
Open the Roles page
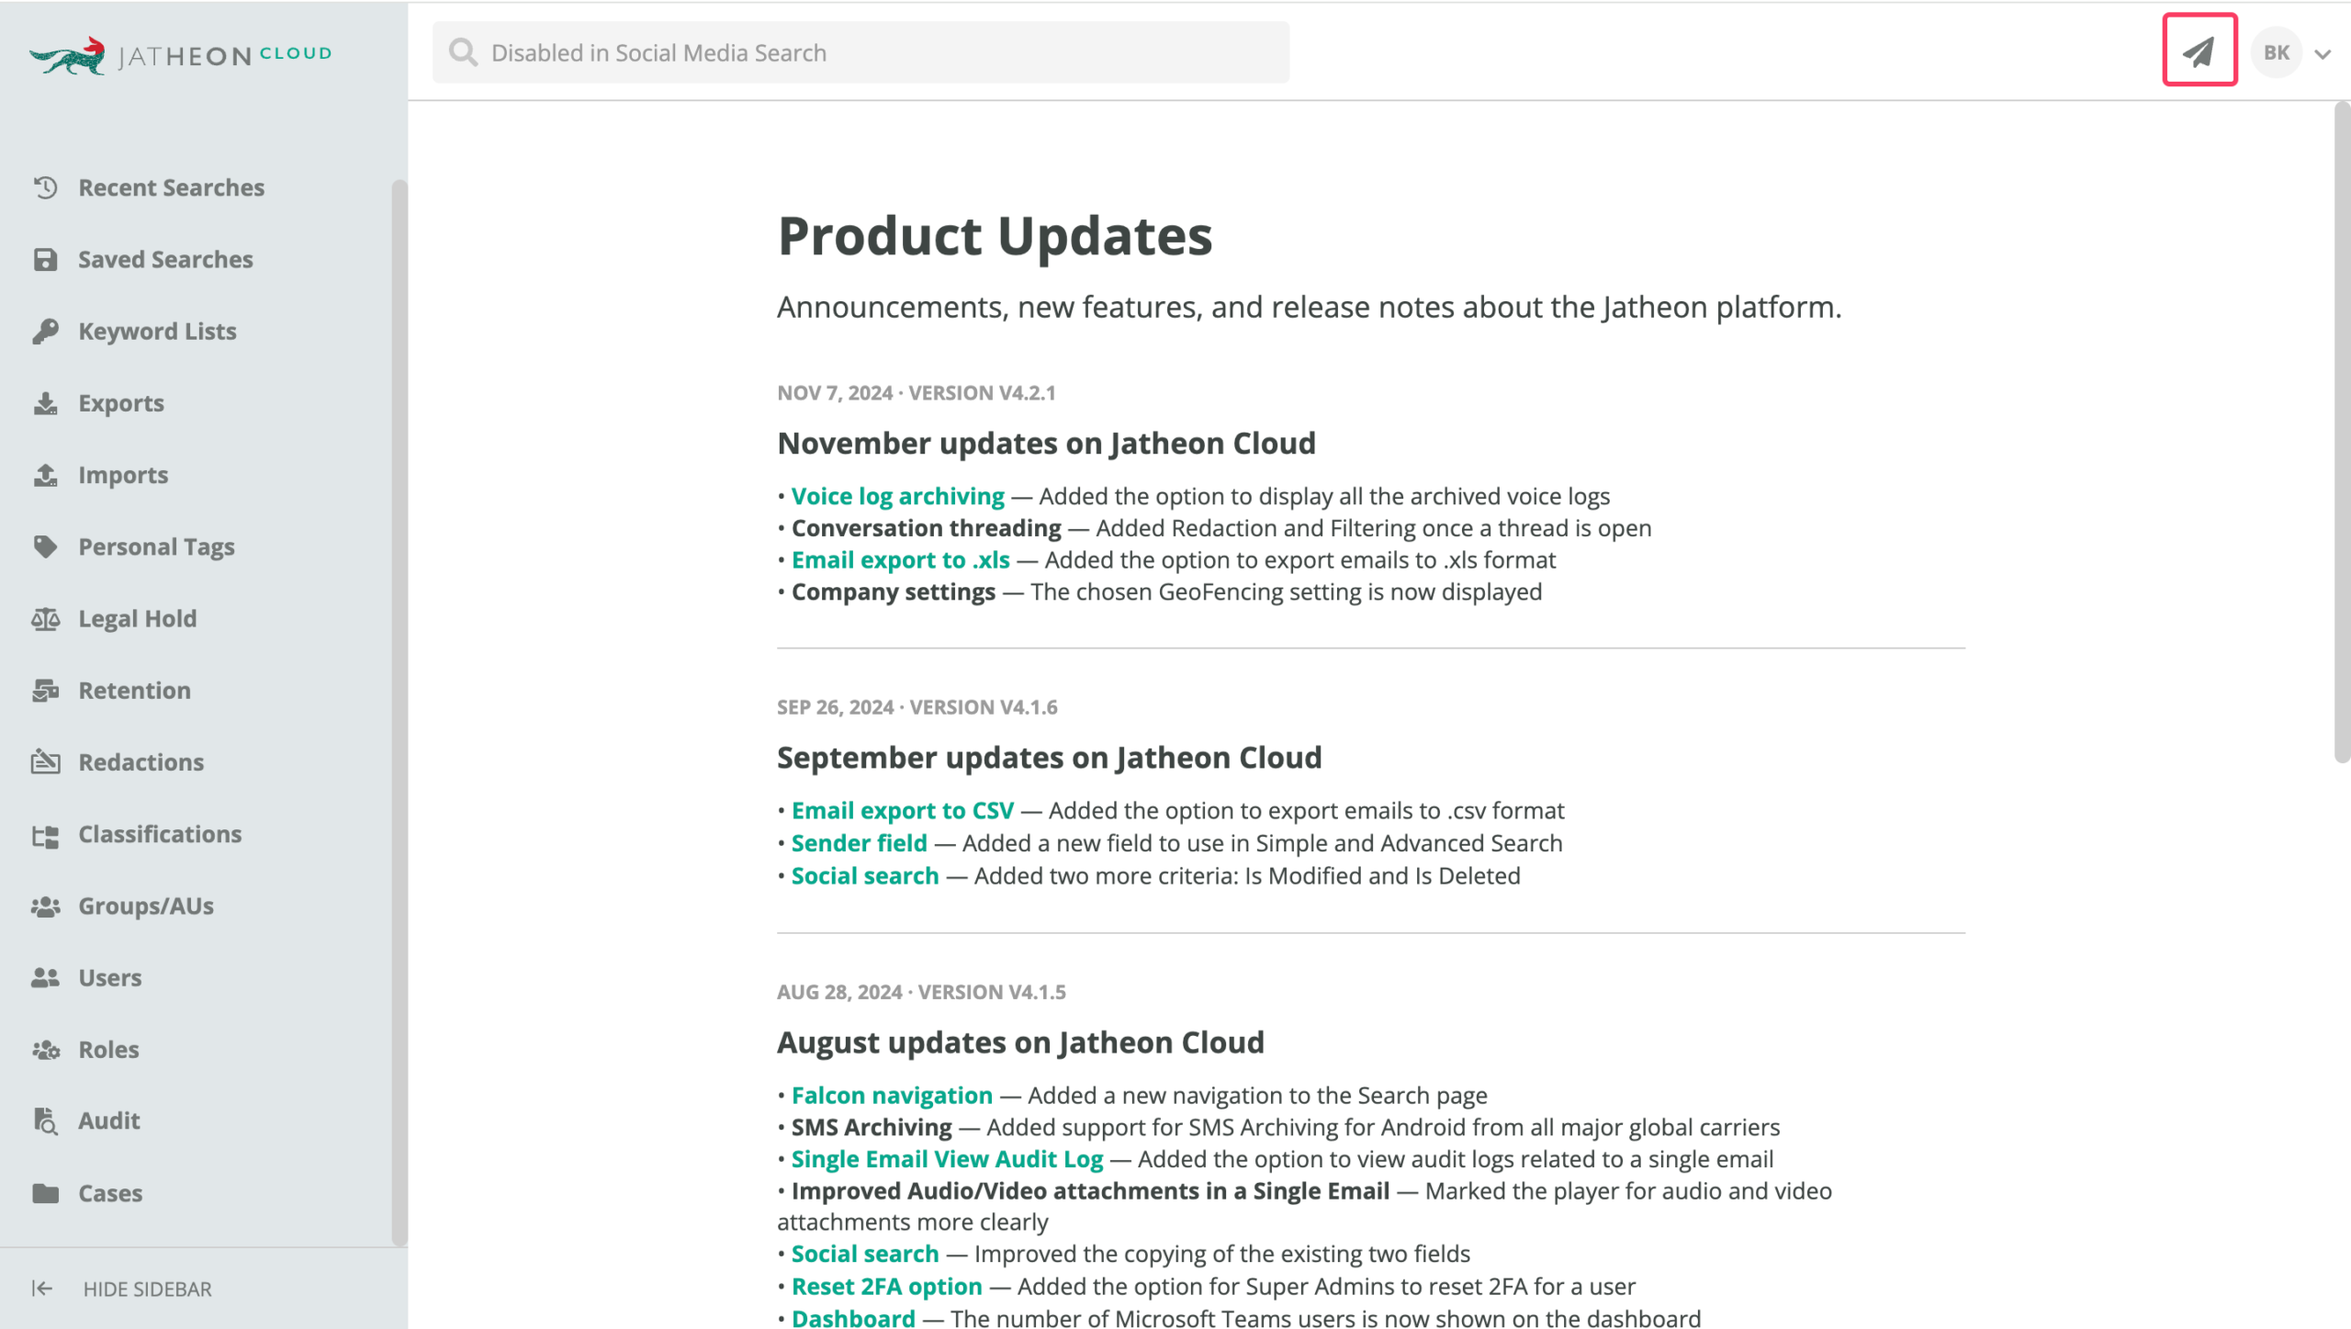pos(108,1050)
